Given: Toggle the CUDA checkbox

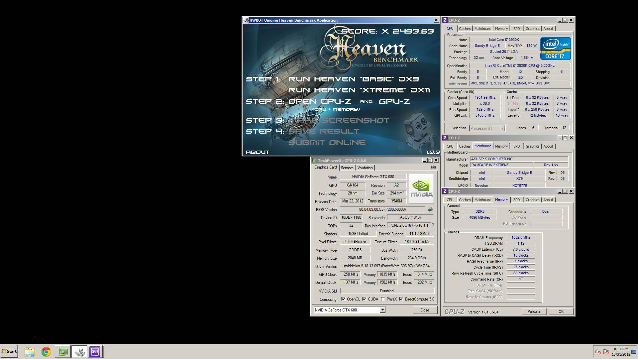Looking at the screenshot, I should (364, 299).
